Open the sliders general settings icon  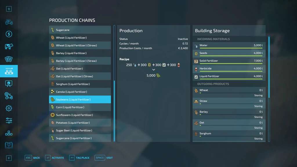9,120
